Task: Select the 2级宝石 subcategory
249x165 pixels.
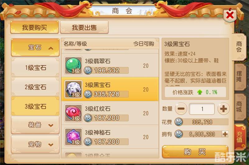Action: click(35, 87)
